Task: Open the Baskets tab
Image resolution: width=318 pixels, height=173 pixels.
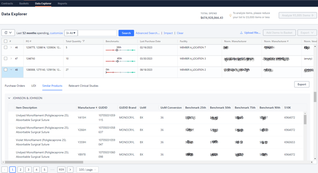Action: tap(24, 3)
